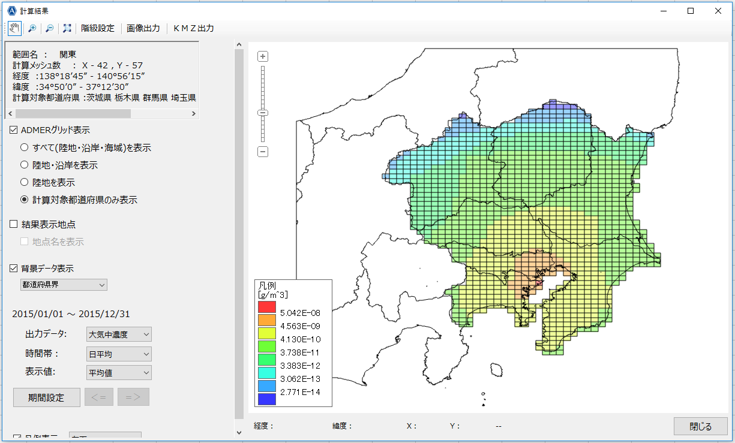Click the 緯度 34°50′0″ range text

(x=70, y=86)
